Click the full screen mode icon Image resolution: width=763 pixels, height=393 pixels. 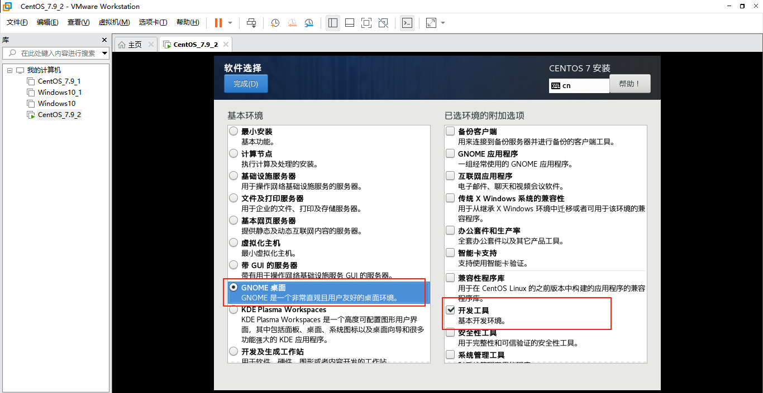coord(366,23)
